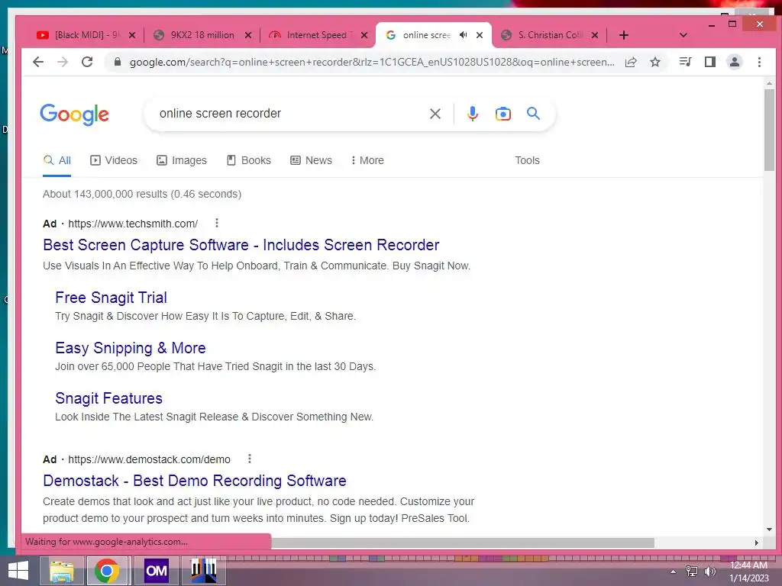Select the All results filter
The height and width of the screenshot is (586, 782).
(x=57, y=160)
